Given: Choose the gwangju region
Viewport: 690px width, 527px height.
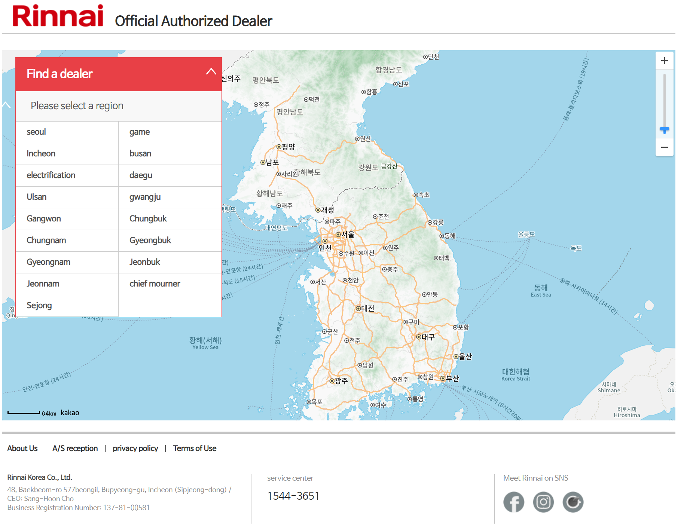Looking at the screenshot, I should point(170,197).
